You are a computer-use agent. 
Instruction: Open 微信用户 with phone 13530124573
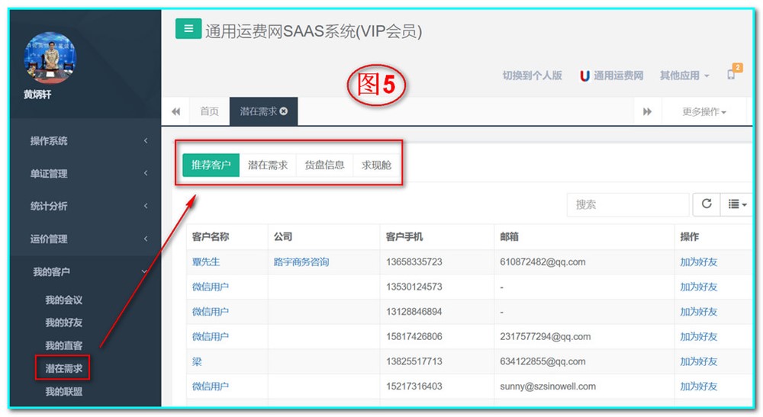(211, 287)
